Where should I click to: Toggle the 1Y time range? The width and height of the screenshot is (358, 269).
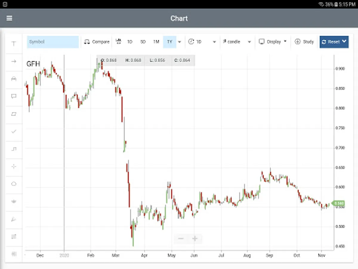tap(169, 42)
